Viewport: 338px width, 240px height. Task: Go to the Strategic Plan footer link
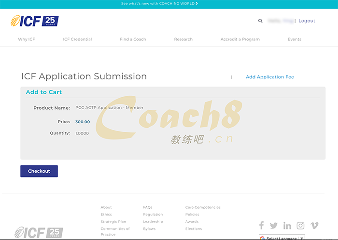113,222
